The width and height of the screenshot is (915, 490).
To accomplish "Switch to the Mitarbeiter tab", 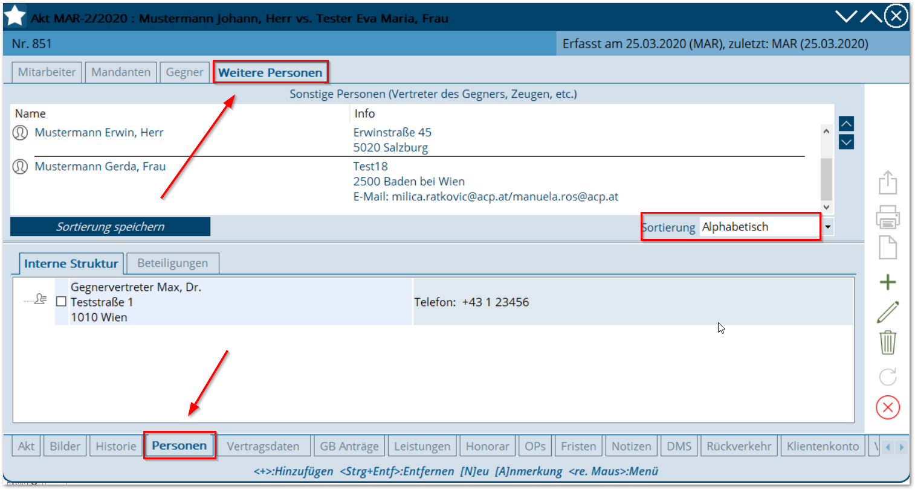I will 47,72.
